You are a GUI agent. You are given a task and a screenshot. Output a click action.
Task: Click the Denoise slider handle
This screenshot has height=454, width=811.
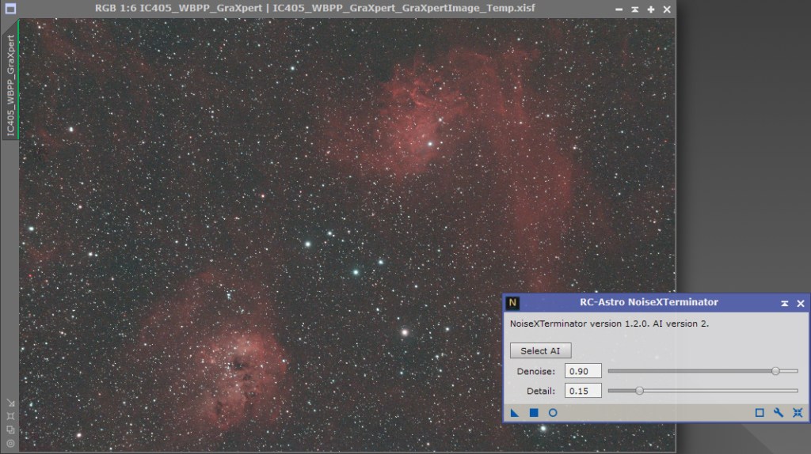click(x=775, y=371)
